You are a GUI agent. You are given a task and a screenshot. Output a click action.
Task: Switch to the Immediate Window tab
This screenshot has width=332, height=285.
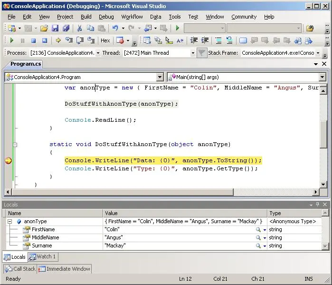[65, 269]
